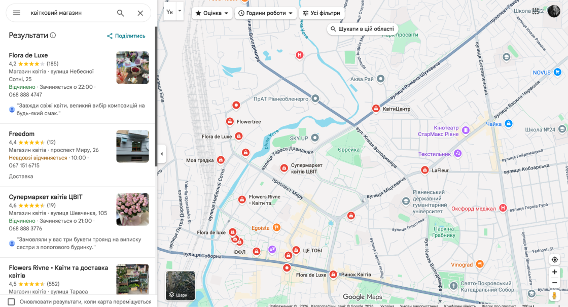Click the Flowertree map pin

click(x=230, y=121)
